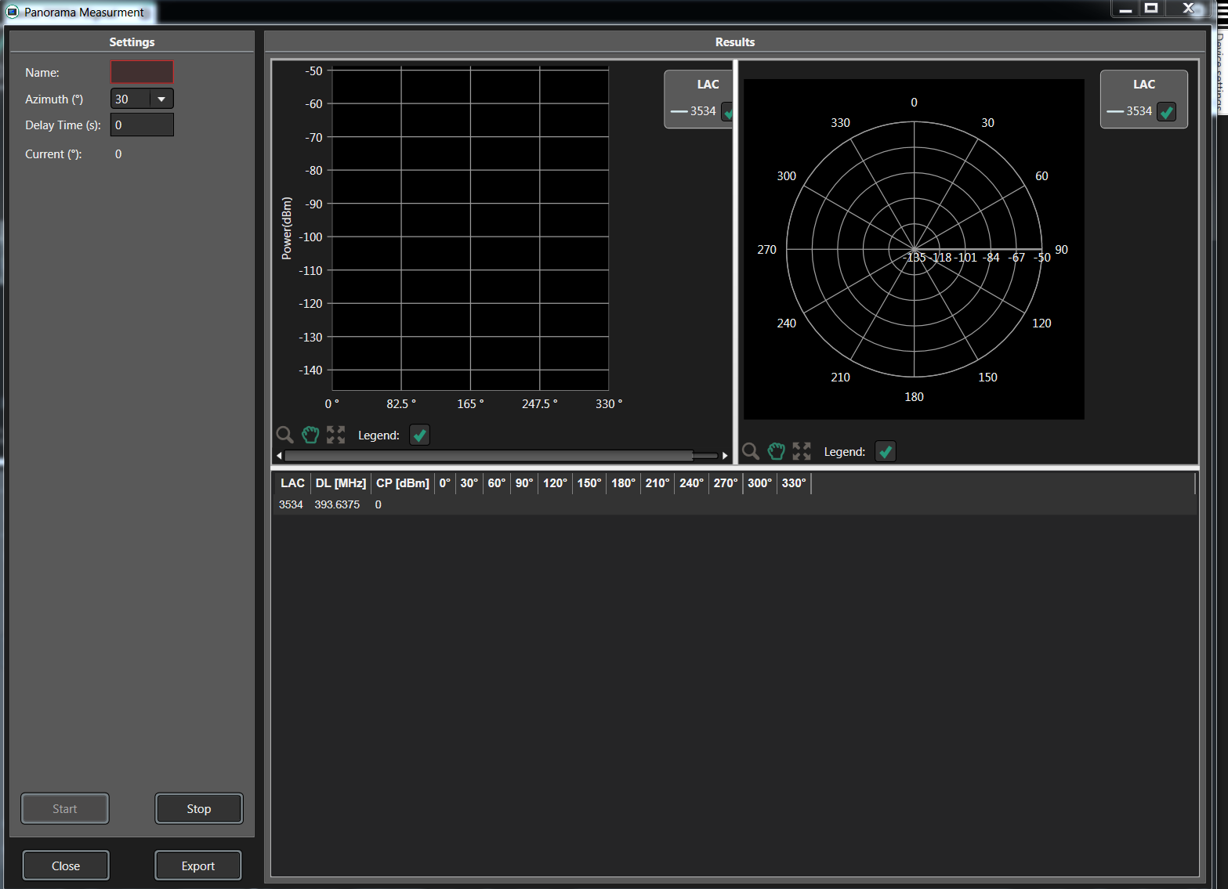Image resolution: width=1228 pixels, height=889 pixels.
Task: Click fit-to-view icon under the line chart
Action: (x=335, y=435)
